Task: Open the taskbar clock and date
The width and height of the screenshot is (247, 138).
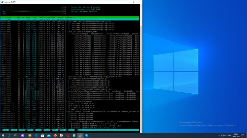Action: (235, 135)
